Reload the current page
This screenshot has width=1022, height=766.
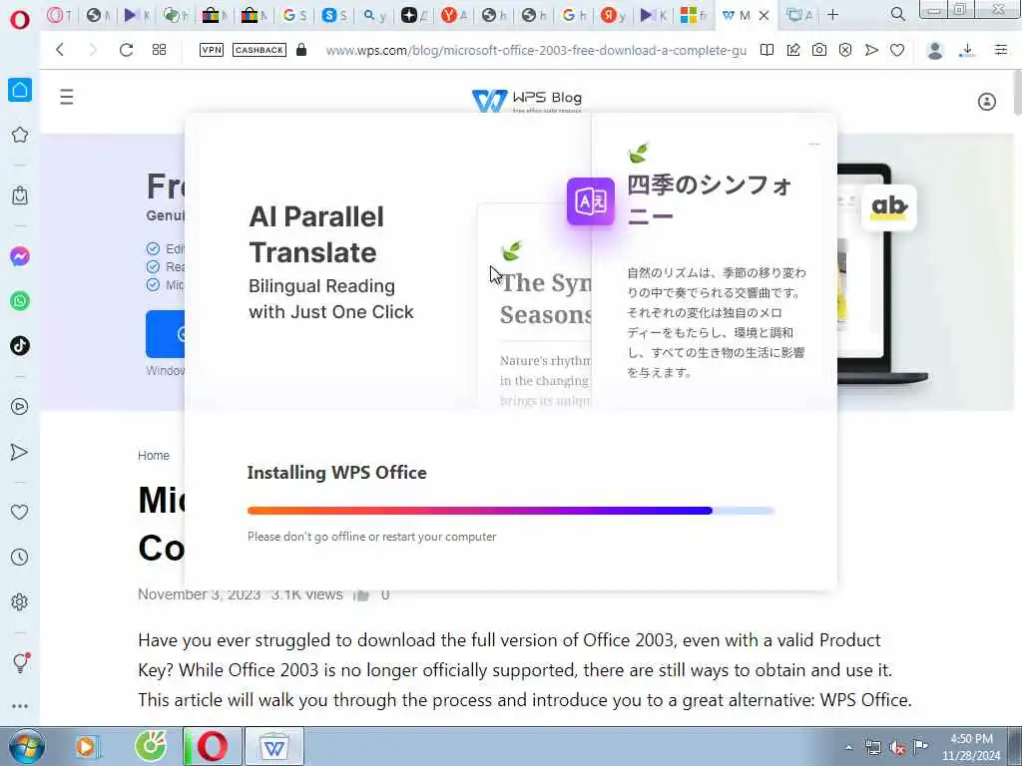click(126, 50)
